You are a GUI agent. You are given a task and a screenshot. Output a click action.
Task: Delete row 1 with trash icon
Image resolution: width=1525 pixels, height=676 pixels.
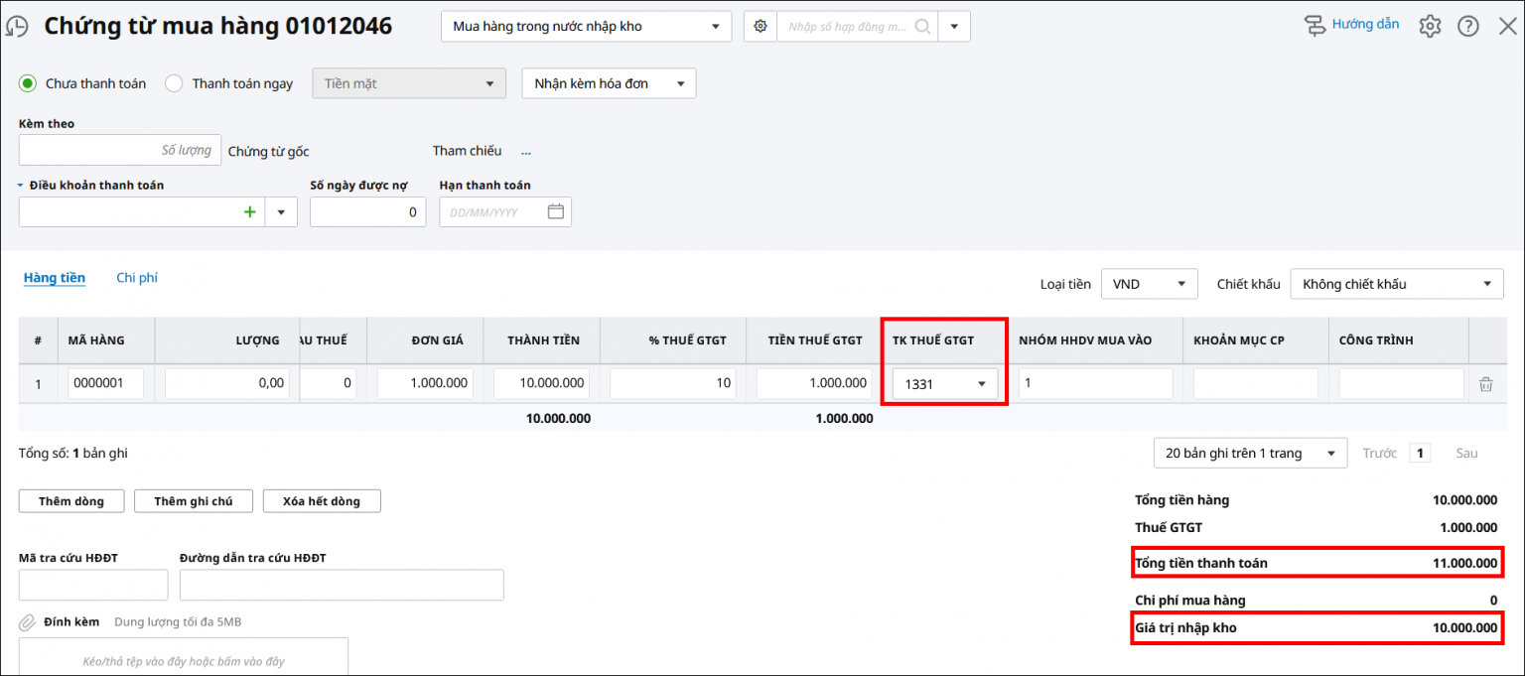(x=1485, y=384)
